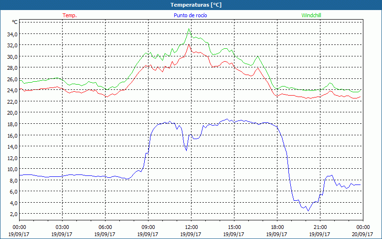
Task: Click the '26,0' y-axis value
Action: [12, 79]
